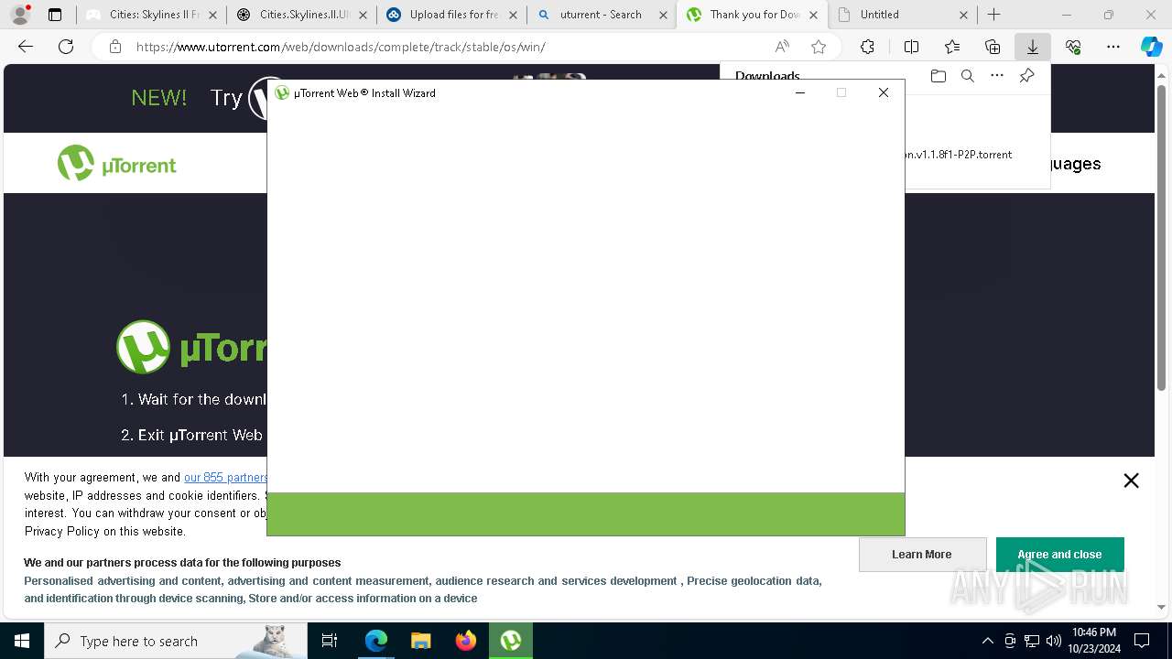Enable split screen view
Viewport: 1172px width, 659px height.
[911, 47]
